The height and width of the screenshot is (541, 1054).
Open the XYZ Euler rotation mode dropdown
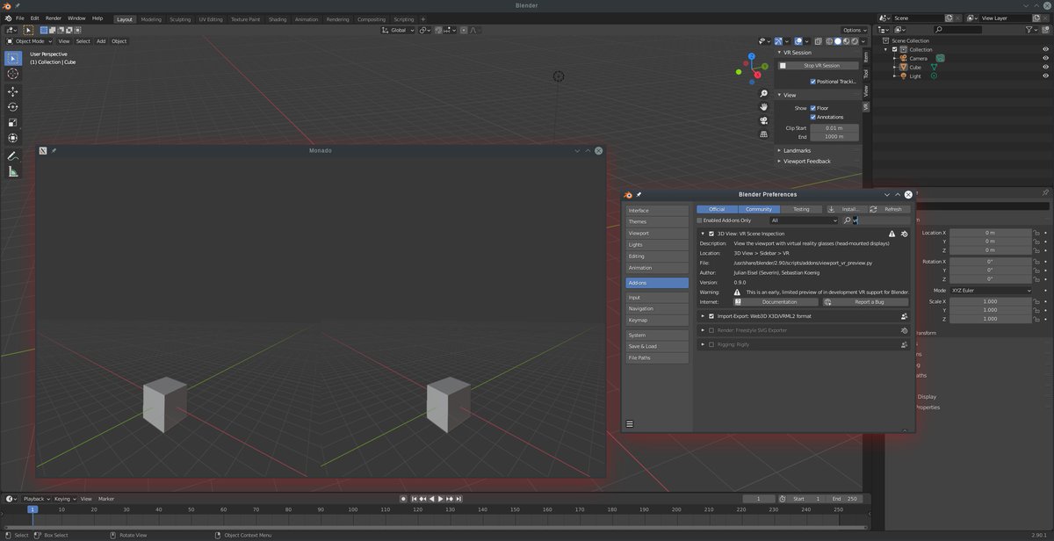[991, 290]
